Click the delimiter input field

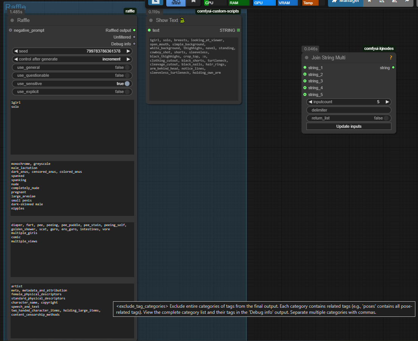[348, 110]
